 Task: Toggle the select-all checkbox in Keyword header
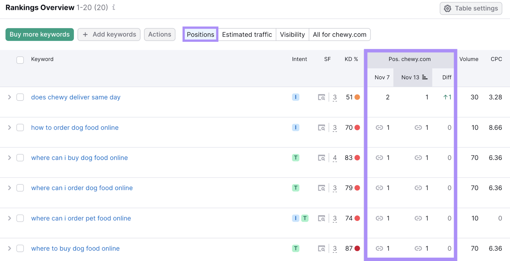tap(20, 60)
